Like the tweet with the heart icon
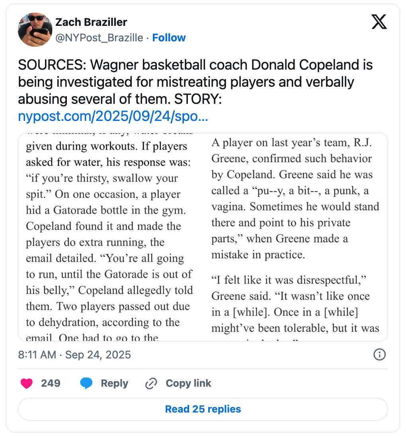The image size is (406, 436). point(27,383)
